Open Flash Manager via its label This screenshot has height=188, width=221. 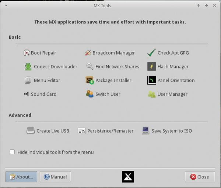173,67
